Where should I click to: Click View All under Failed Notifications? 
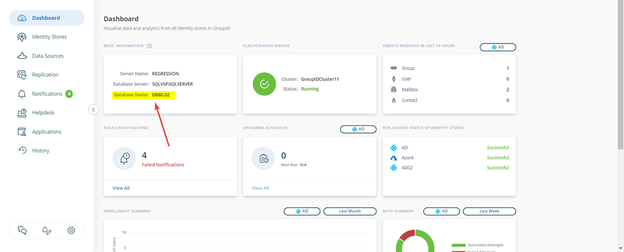pos(120,188)
